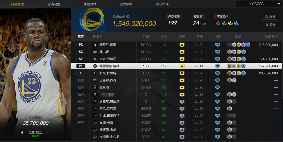
Task: Sort by the 等级 column header
Action: 200,37
